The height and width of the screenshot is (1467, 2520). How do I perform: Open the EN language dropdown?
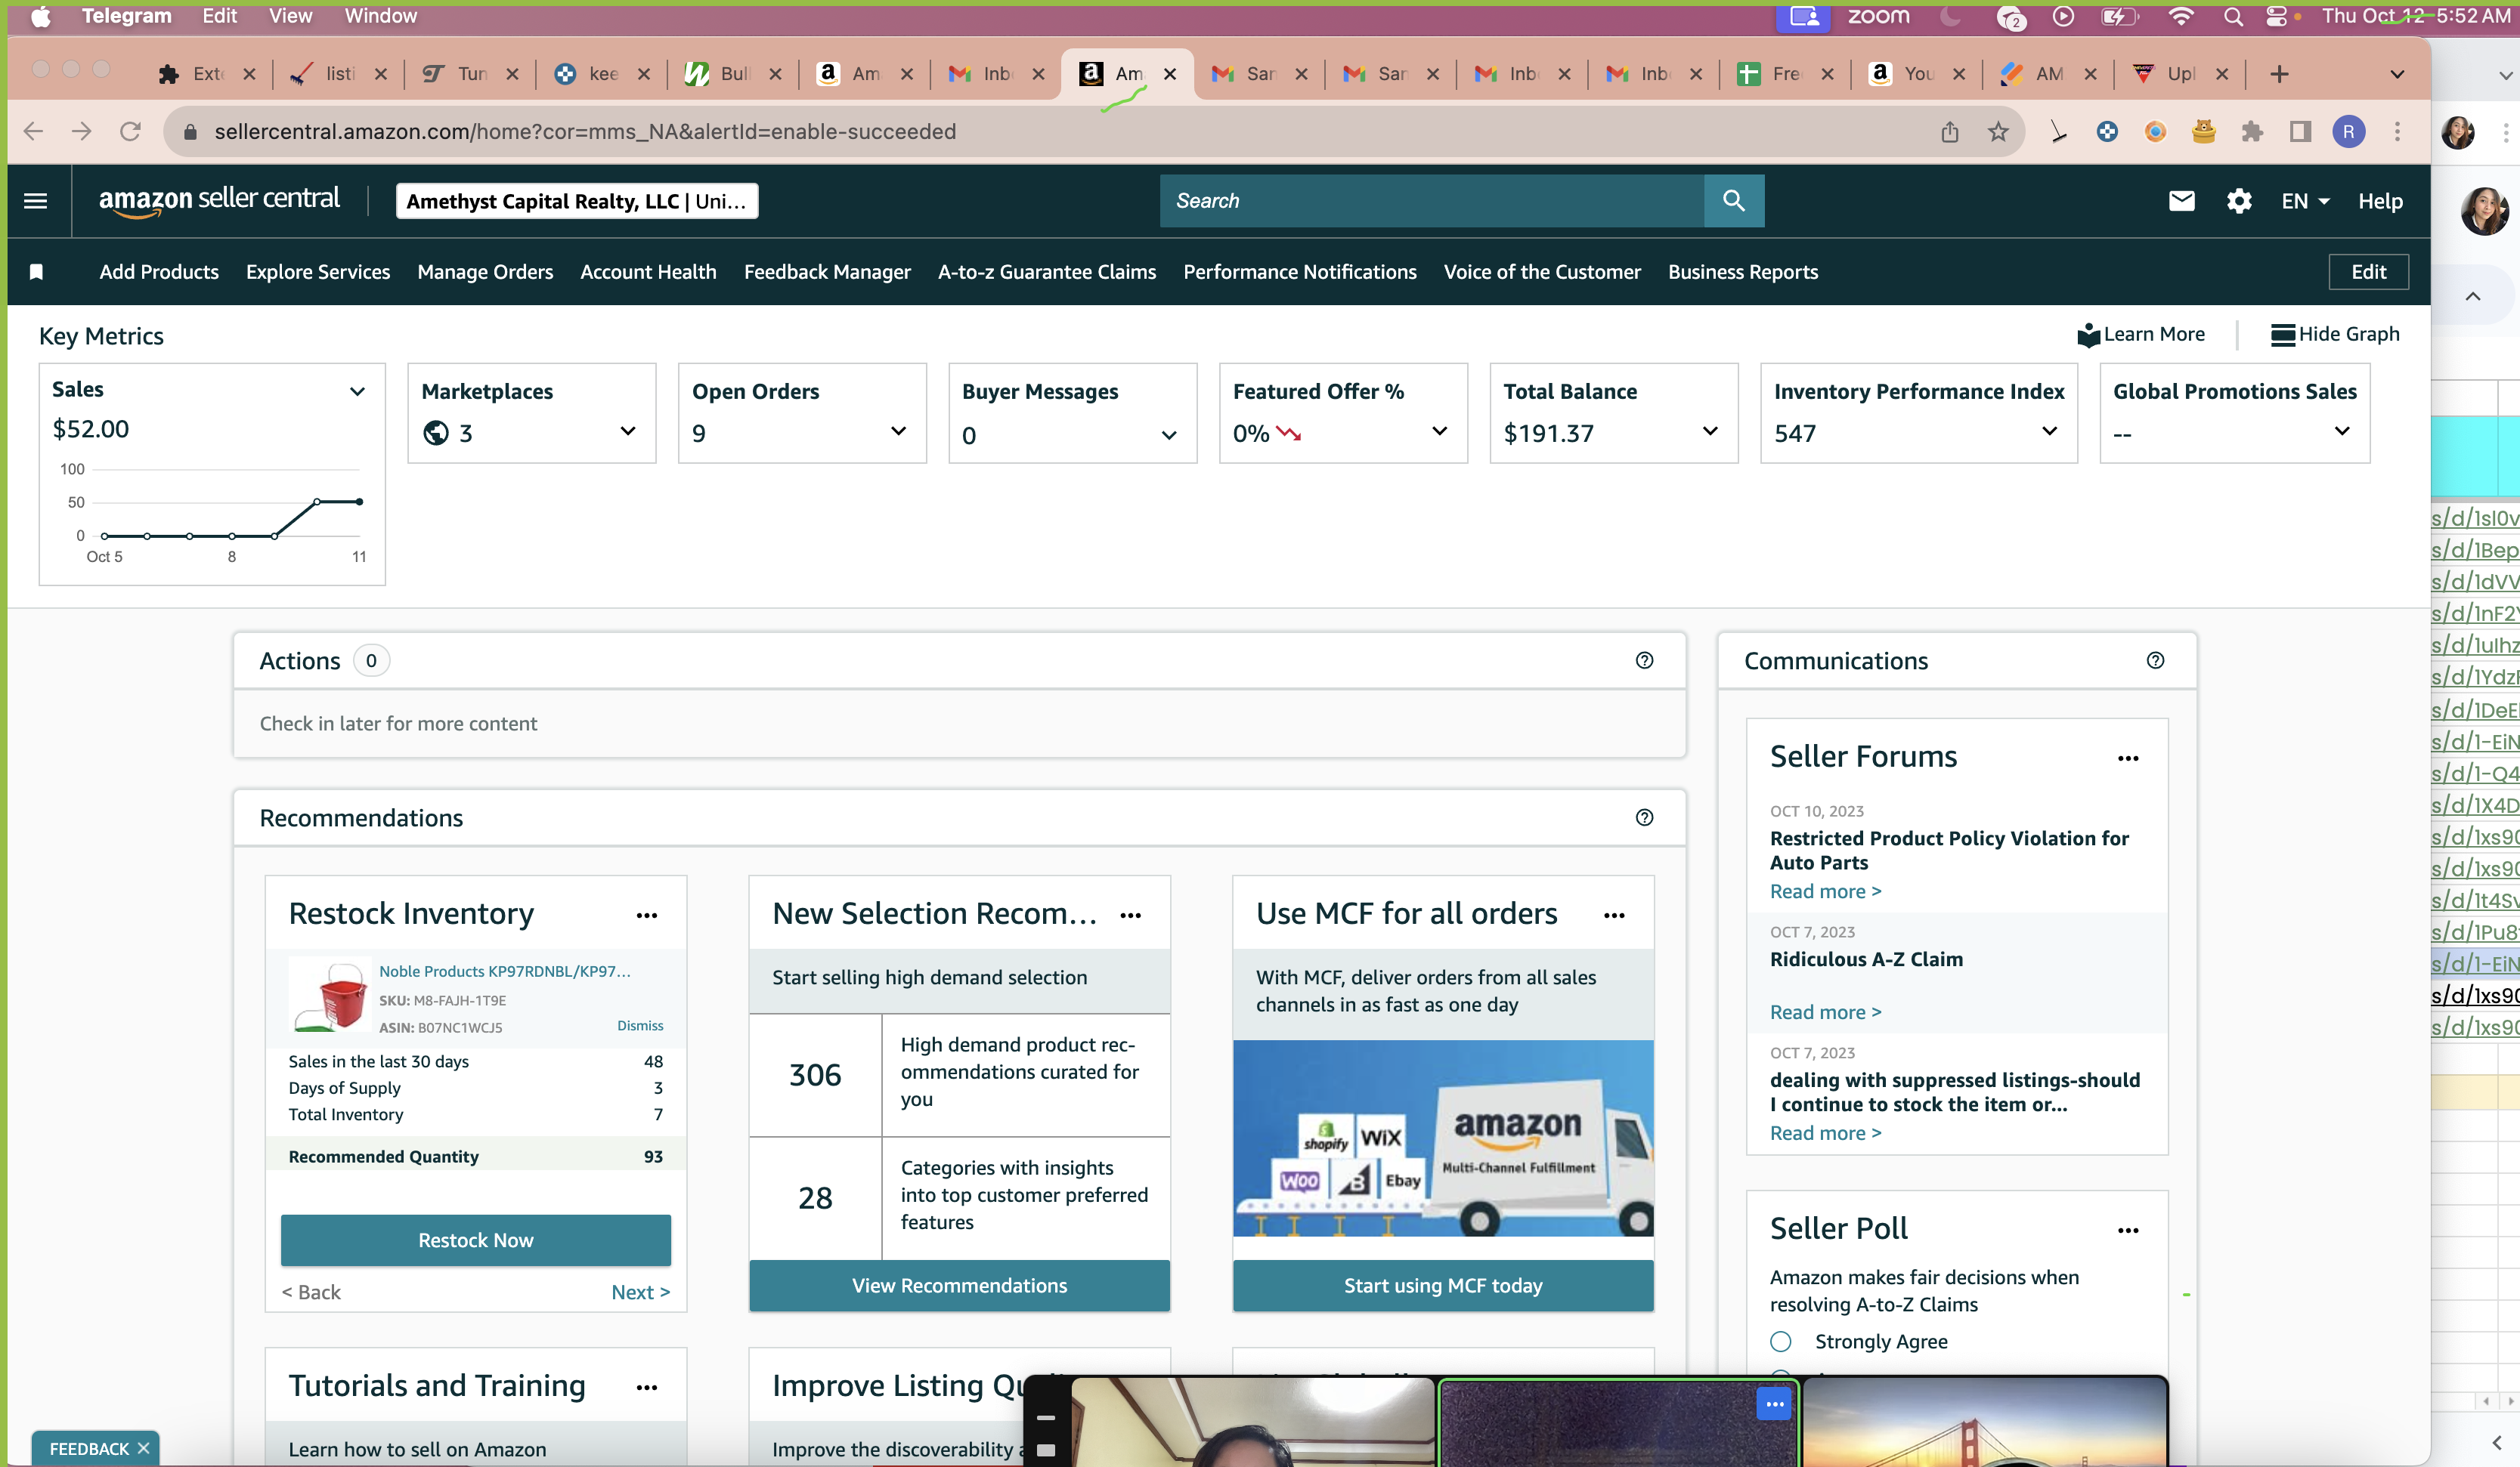click(2305, 201)
